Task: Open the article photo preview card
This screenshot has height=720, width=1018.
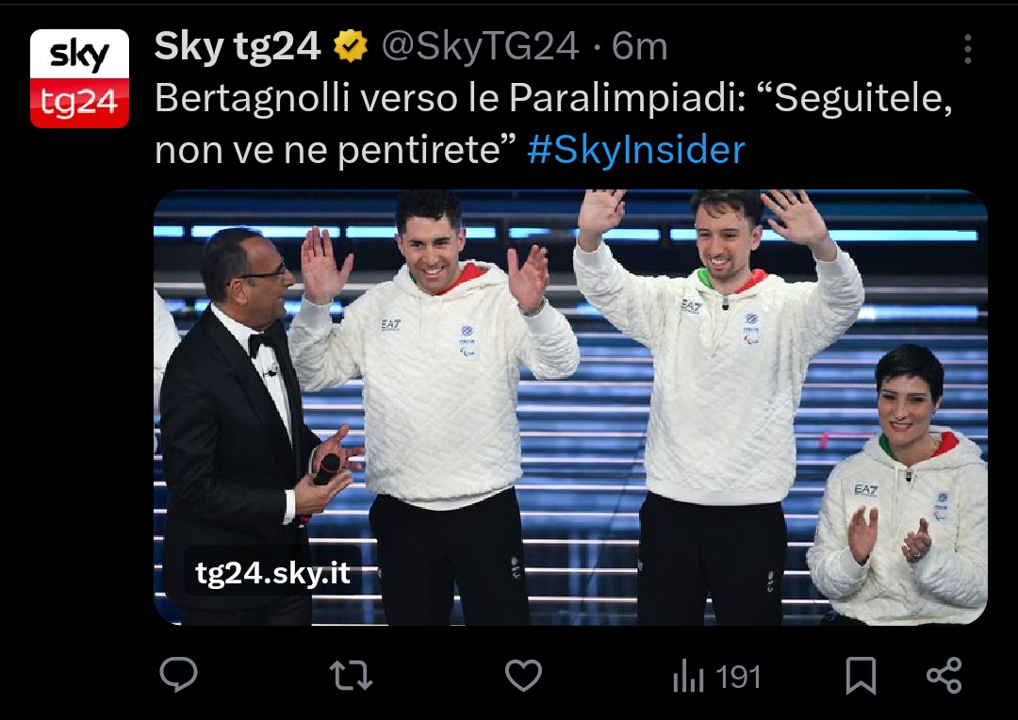Action: pyautogui.click(x=570, y=407)
